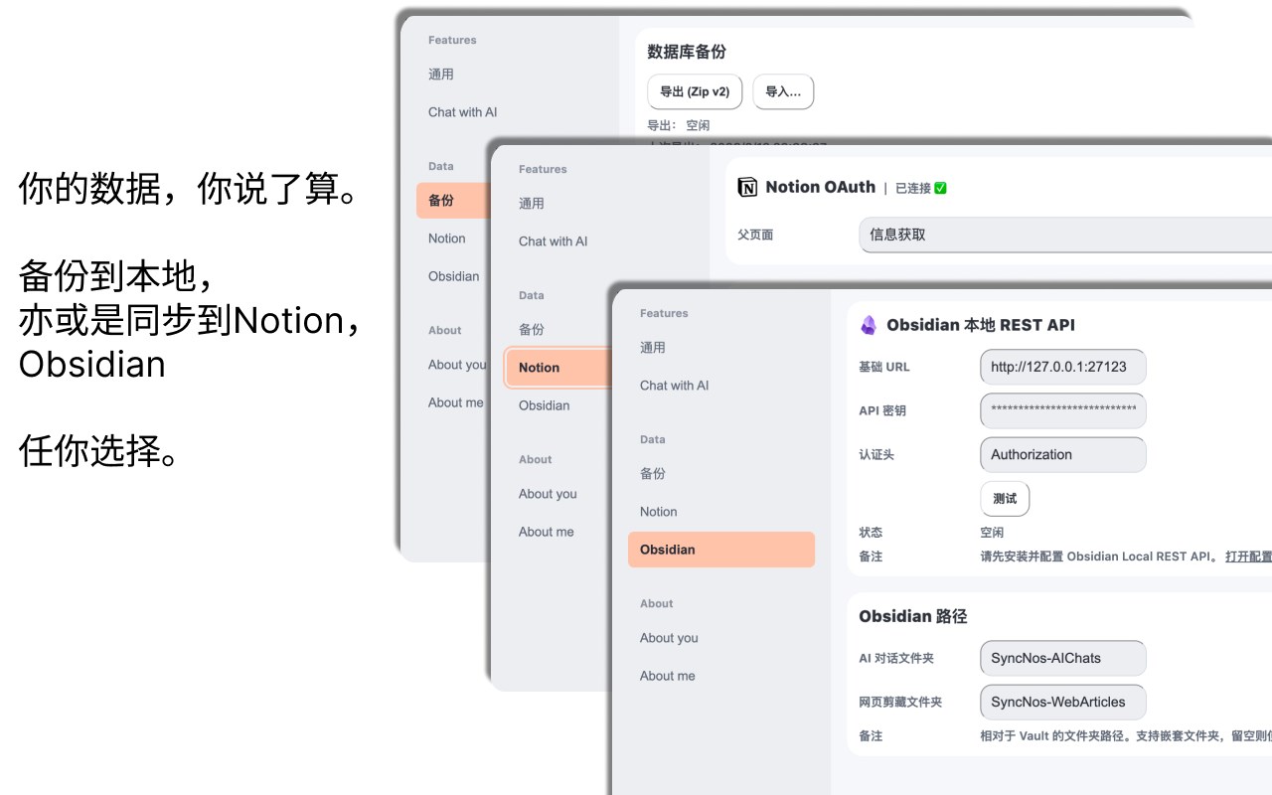Click the green connected checkmark icon
Viewport: 1272px width, 795px height.
click(x=940, y=188)
